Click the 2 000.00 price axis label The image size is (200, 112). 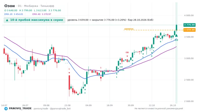pyautogui.click(x=189, y=101)
